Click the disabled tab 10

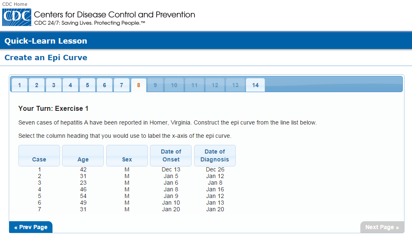(174, 85)
